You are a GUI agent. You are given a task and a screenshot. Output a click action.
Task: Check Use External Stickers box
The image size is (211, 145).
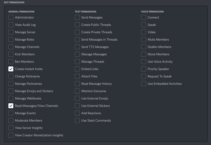77,106
